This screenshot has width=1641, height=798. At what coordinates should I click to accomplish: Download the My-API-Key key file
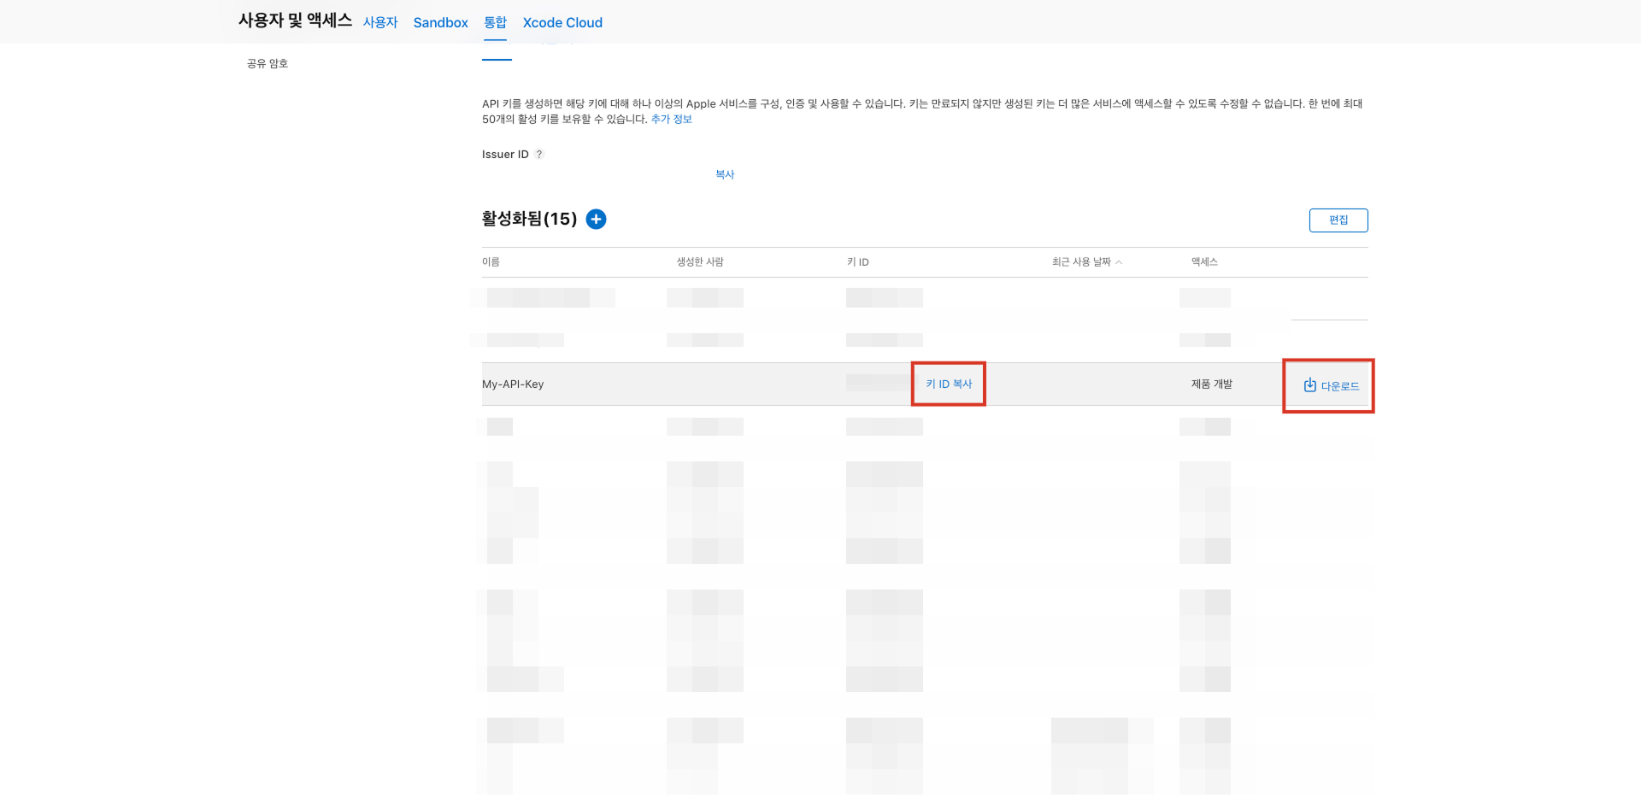click(1331, 386)
